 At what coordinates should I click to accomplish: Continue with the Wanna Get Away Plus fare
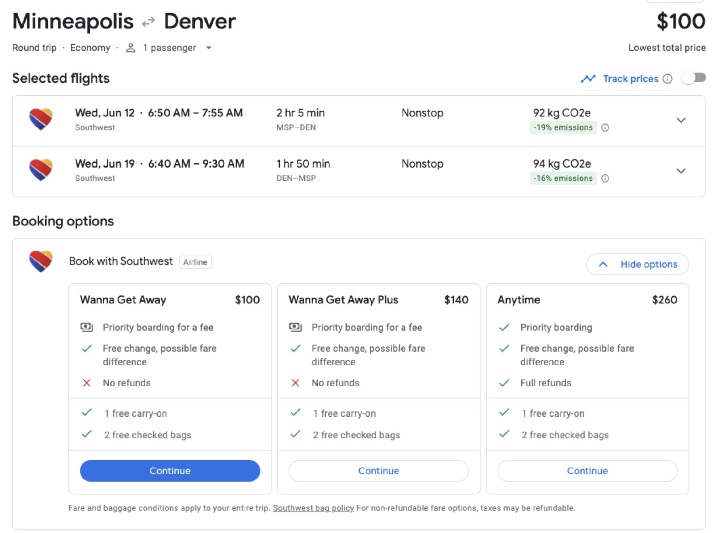point(378,471)
